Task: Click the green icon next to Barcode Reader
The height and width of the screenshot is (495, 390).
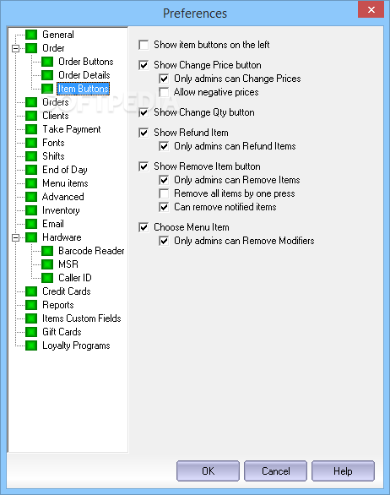Action: [x=47, y=251]
